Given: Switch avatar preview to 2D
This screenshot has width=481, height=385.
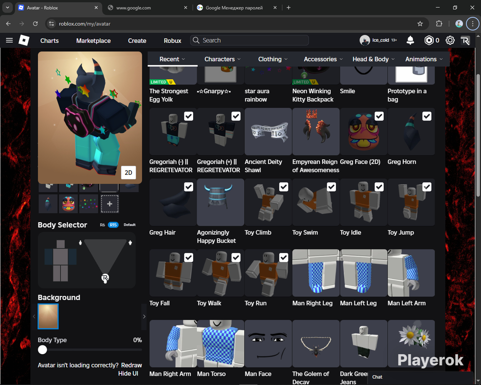Looking at the screenshot, I should tap(129, 172).
